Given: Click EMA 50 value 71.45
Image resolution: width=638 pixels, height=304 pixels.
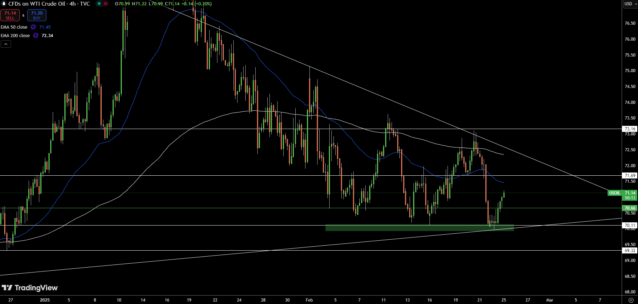Looking at the screenshot, I should pyautogui.click(x=45, y=27).
